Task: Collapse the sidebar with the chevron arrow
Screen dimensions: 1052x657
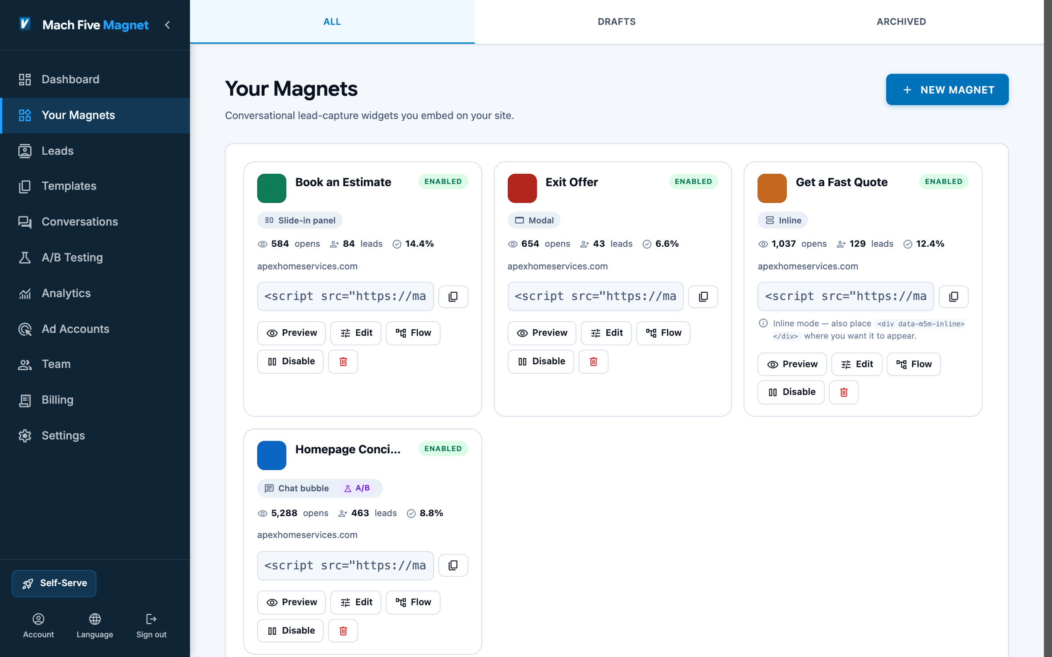Action: (x=168, y=25)
